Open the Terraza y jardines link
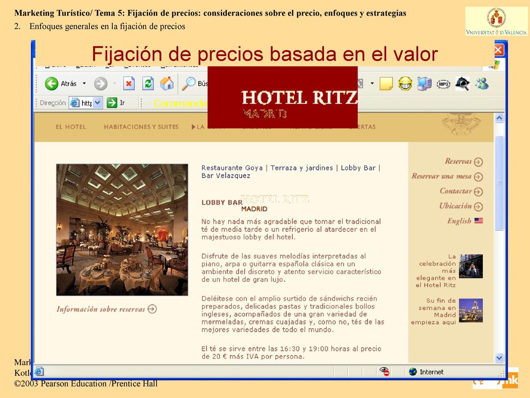Viewport: 530px width, 398px height. pos(302,168)
